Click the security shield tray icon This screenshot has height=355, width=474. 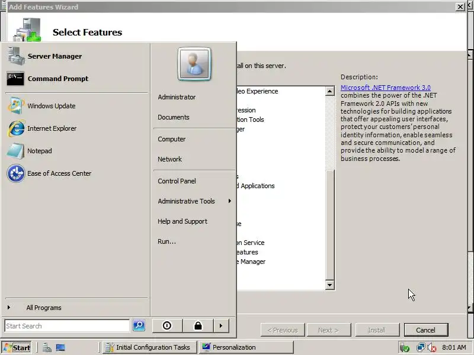(x=405, y=348)
